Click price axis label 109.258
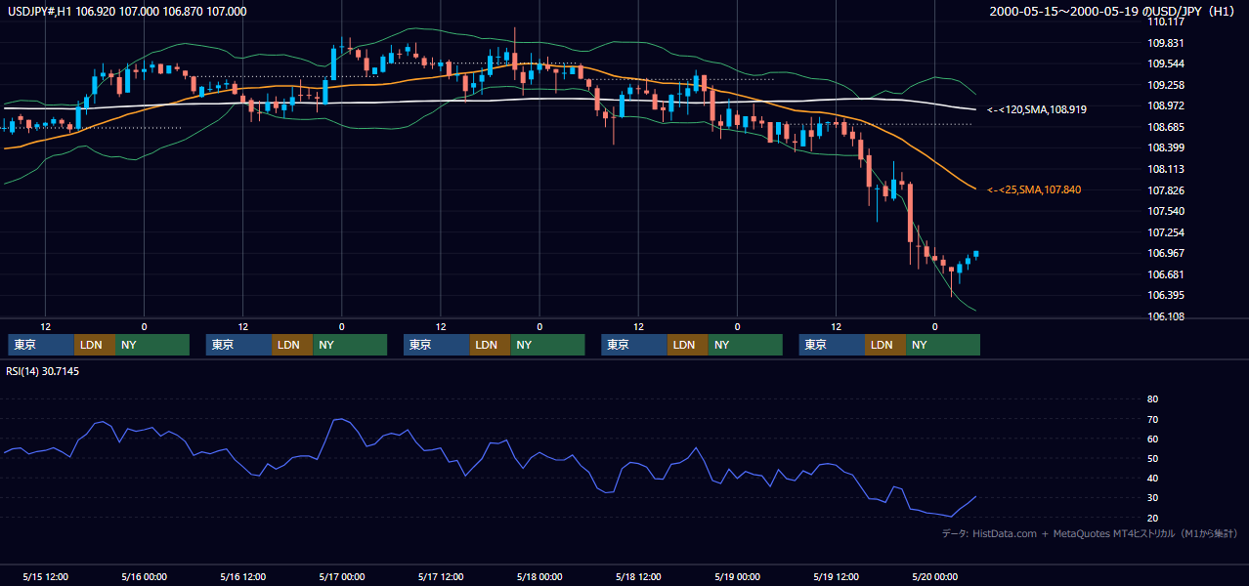Viewport: 1249px width, 586px height. point(1166,85)
